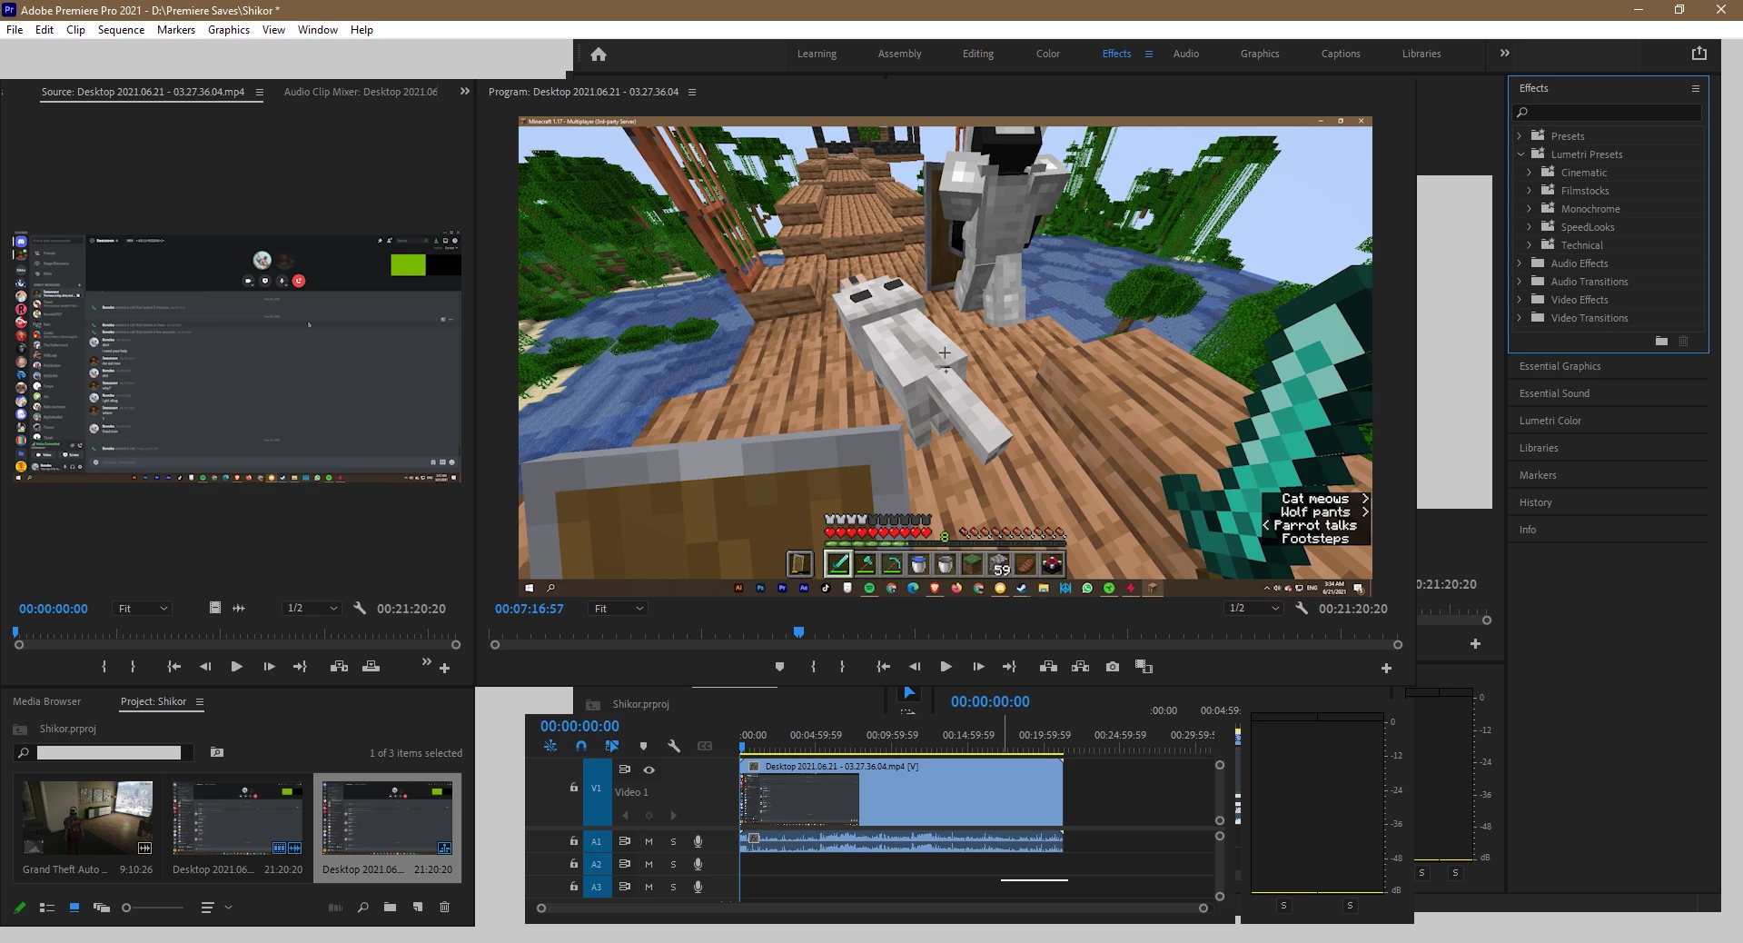Toggle lock on V1 track
The width and height of the screenshot is (1743, 943).
click(x=573, y=787)
